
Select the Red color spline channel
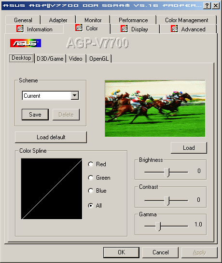coord(91,164)
